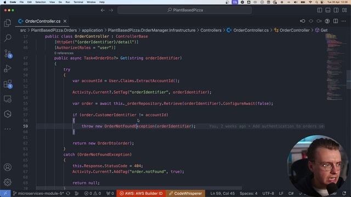Toggle the primary side bar

click(320, 10)
